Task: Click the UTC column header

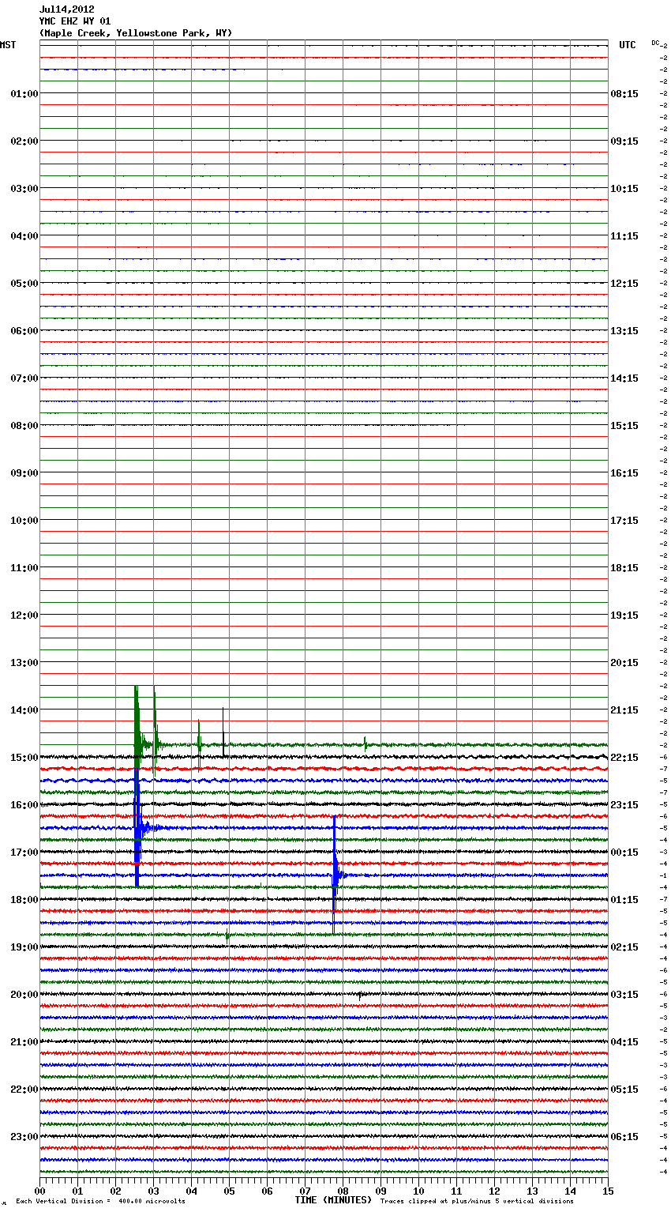Action: [628, 45]
